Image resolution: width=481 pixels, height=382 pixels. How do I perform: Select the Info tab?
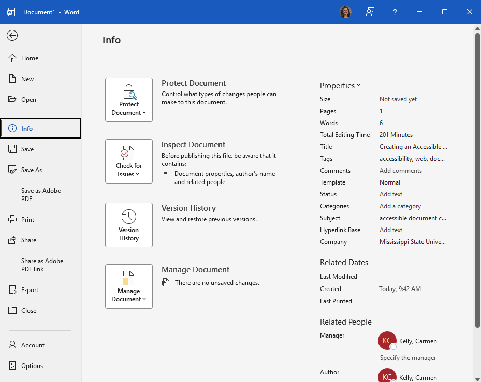[x=41, y=128]
